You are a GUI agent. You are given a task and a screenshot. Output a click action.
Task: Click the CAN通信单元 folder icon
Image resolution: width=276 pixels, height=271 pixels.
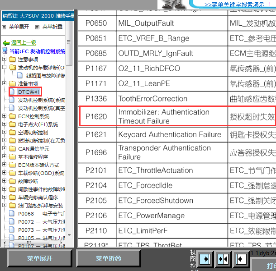pyautogui.click(x=12, y=148)
